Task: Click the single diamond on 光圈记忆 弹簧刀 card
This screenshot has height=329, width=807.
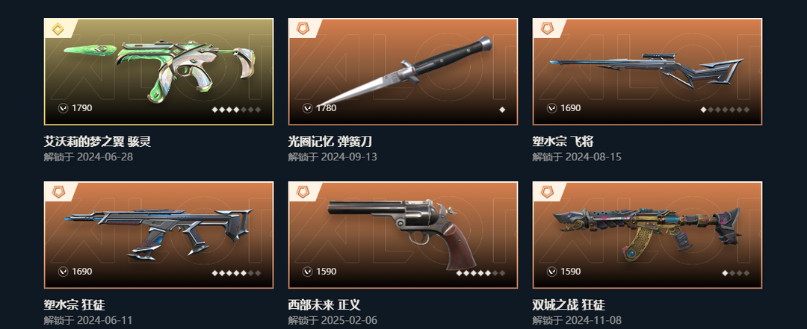Action: click(x=502, y=110)
